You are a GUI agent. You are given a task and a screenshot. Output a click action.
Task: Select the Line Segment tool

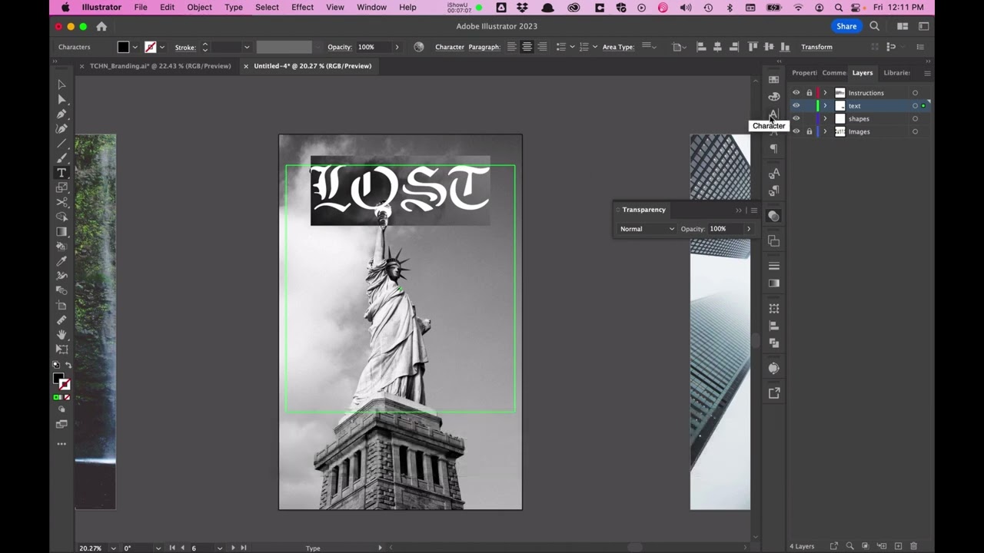[61, 144]
